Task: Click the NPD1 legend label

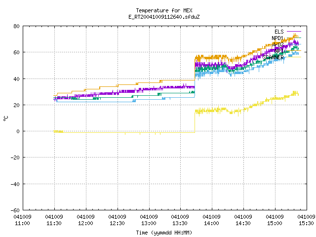Action: click(x=277, y=38)
